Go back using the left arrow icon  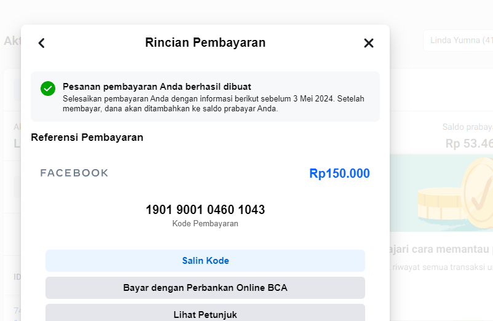(41, 43)
